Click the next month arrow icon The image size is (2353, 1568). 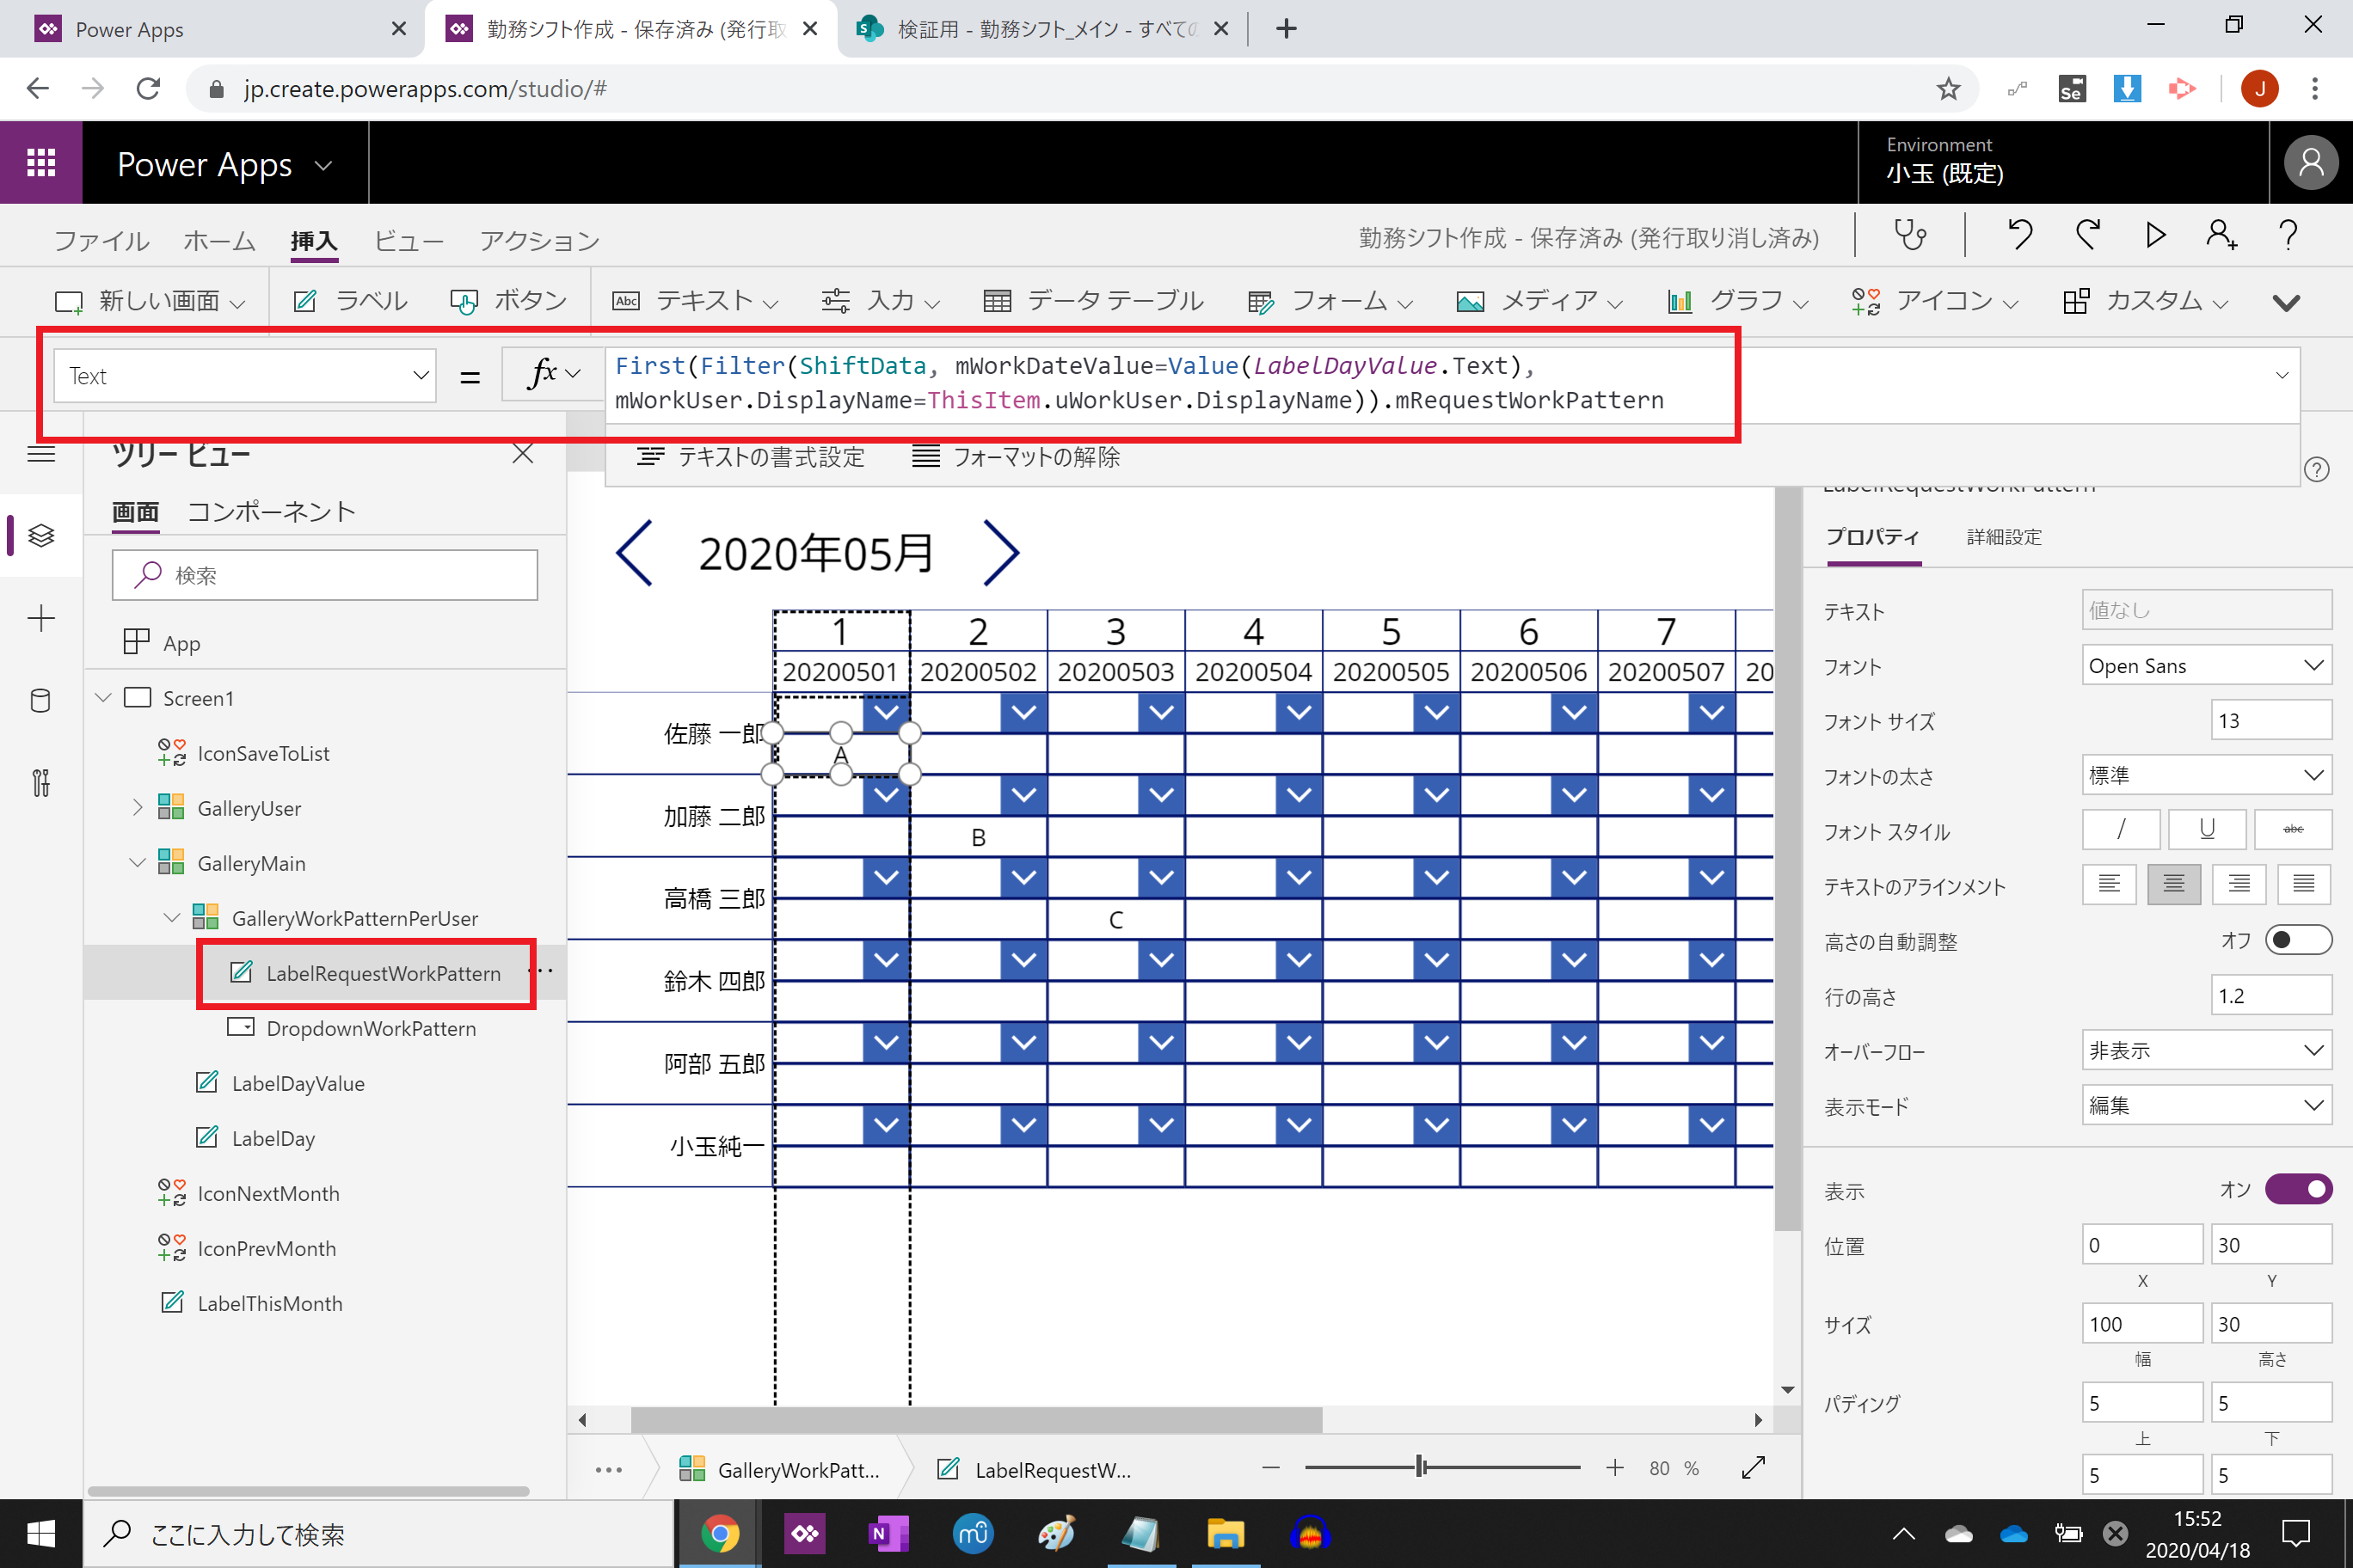coord(1000,553)
